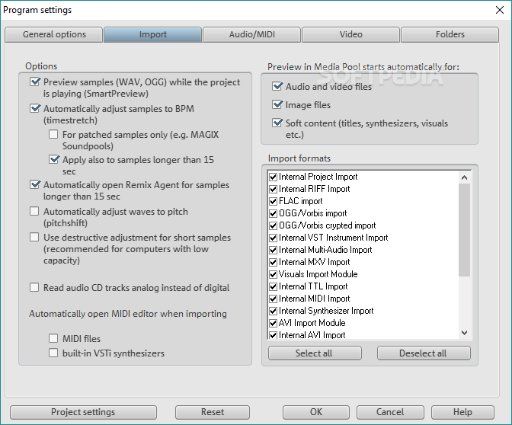The image size is (512, 425).
Task: Uncheck Internal Synthesizer Import
Action: click(x=273, y=311)
